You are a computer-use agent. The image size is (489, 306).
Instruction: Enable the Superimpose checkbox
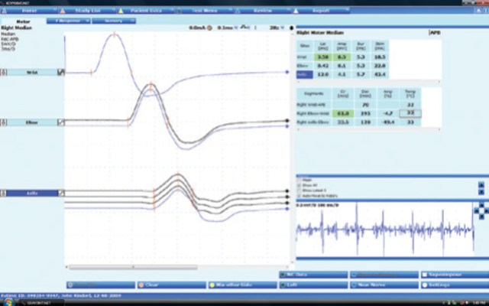[x=424, y=275]
